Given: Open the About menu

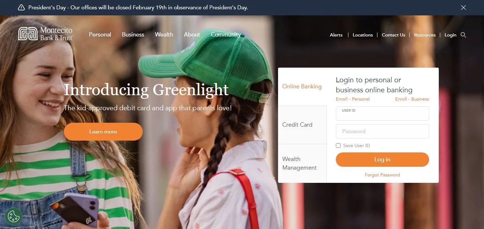Looking at the screenshot, I should click(192, 35).
